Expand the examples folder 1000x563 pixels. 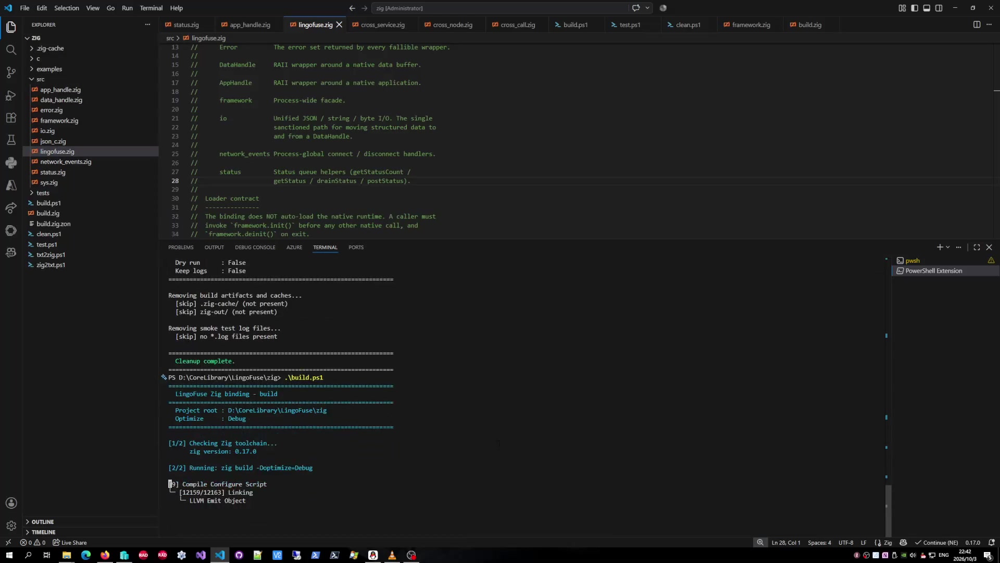49,69
